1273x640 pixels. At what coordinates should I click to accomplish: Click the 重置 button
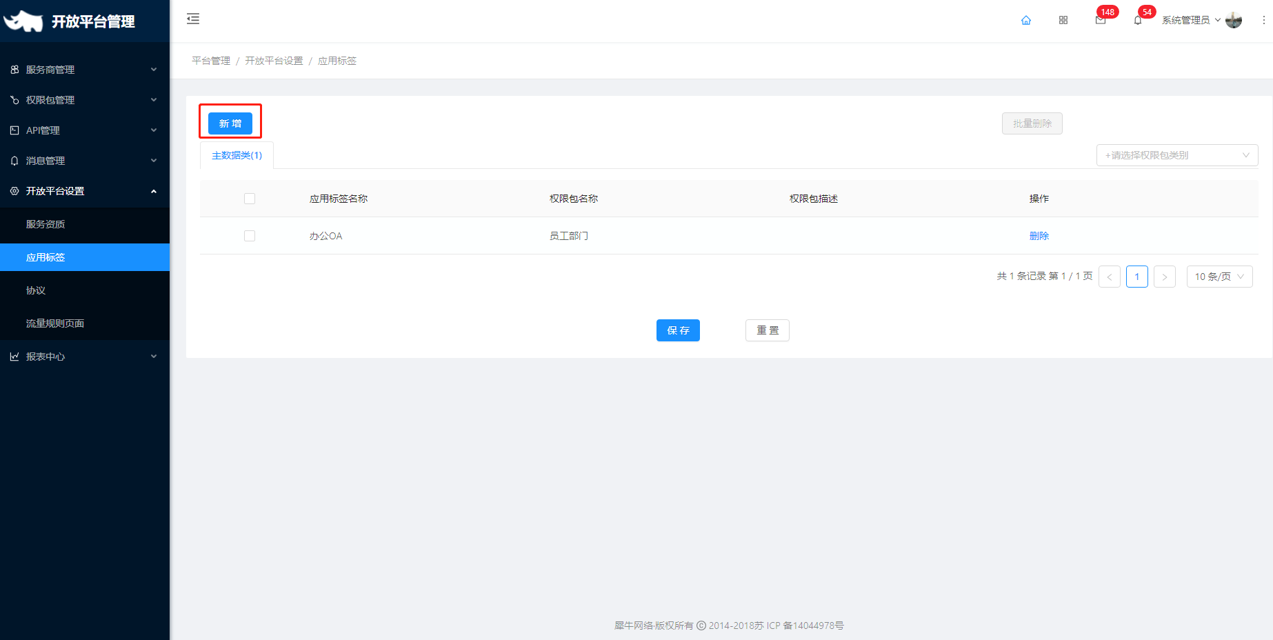pyautogui.click(x=767, y=330)
